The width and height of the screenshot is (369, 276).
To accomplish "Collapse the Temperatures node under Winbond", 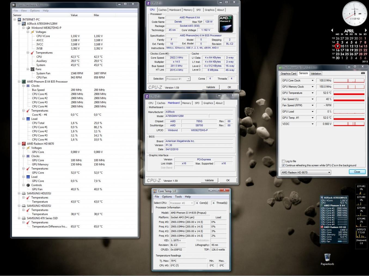I will point(28,53).
